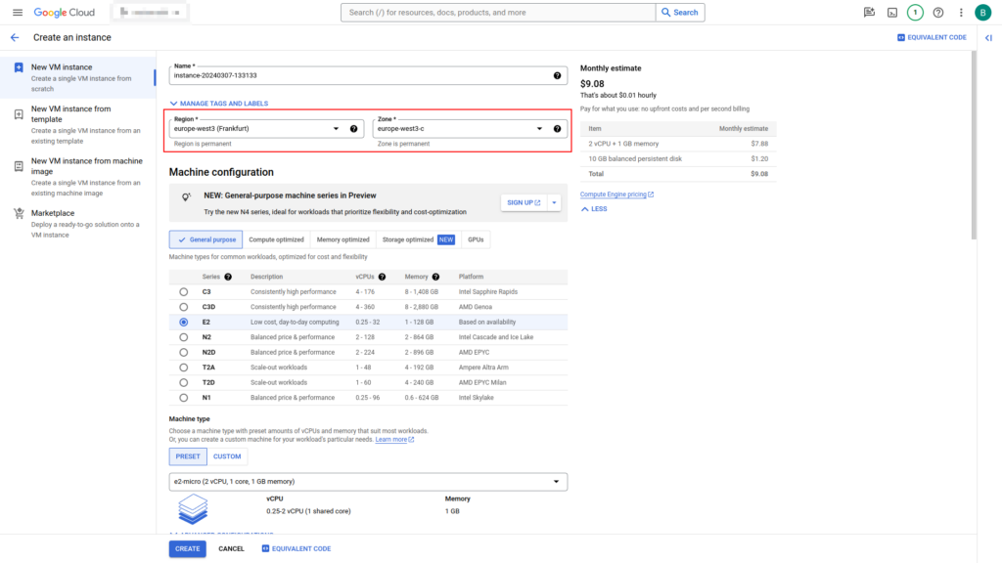Click the help icon in Name field
The height and width of the screenshot is (563, 1002).
tap(557, 75)
